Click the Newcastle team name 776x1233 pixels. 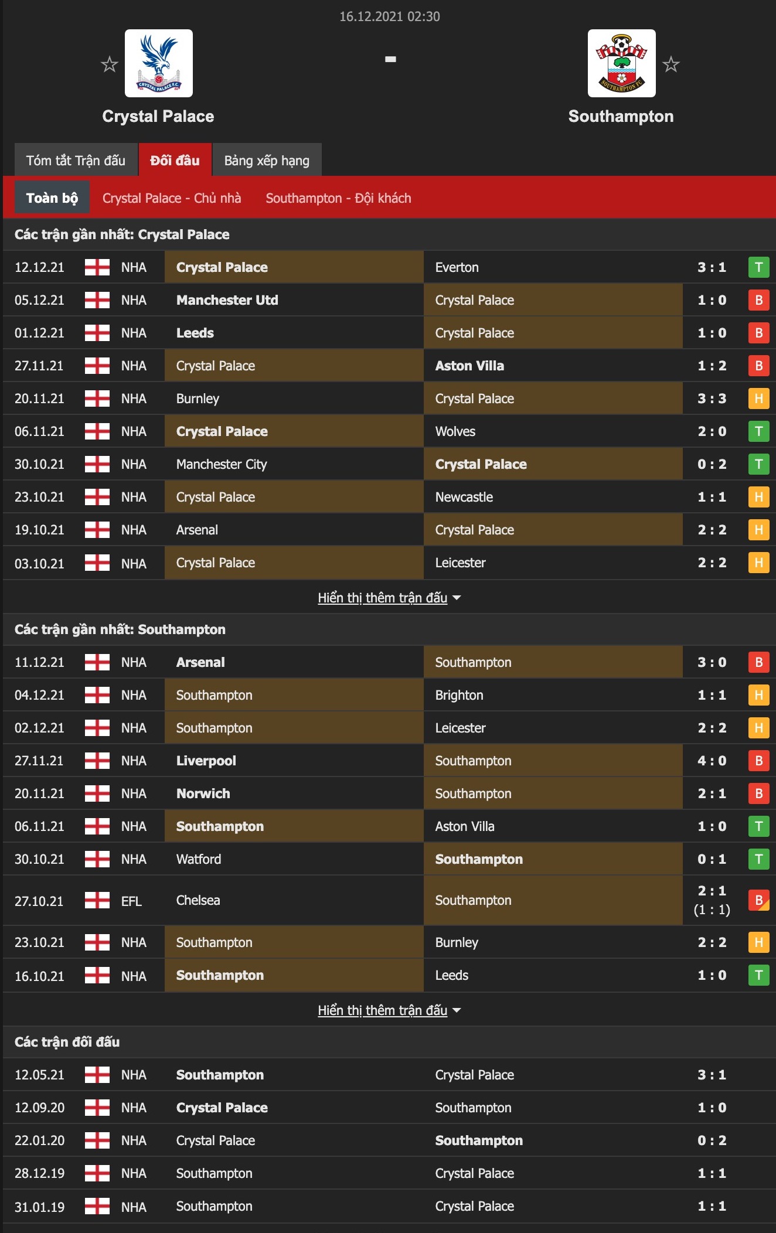(464, 497)
